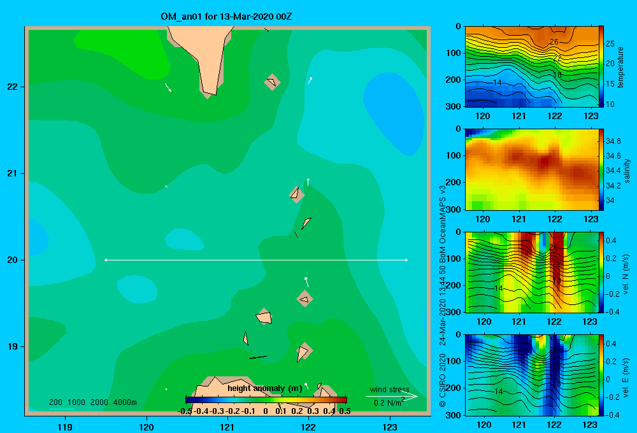Click the 'vel. N (m/s)' label

point(626,274)
